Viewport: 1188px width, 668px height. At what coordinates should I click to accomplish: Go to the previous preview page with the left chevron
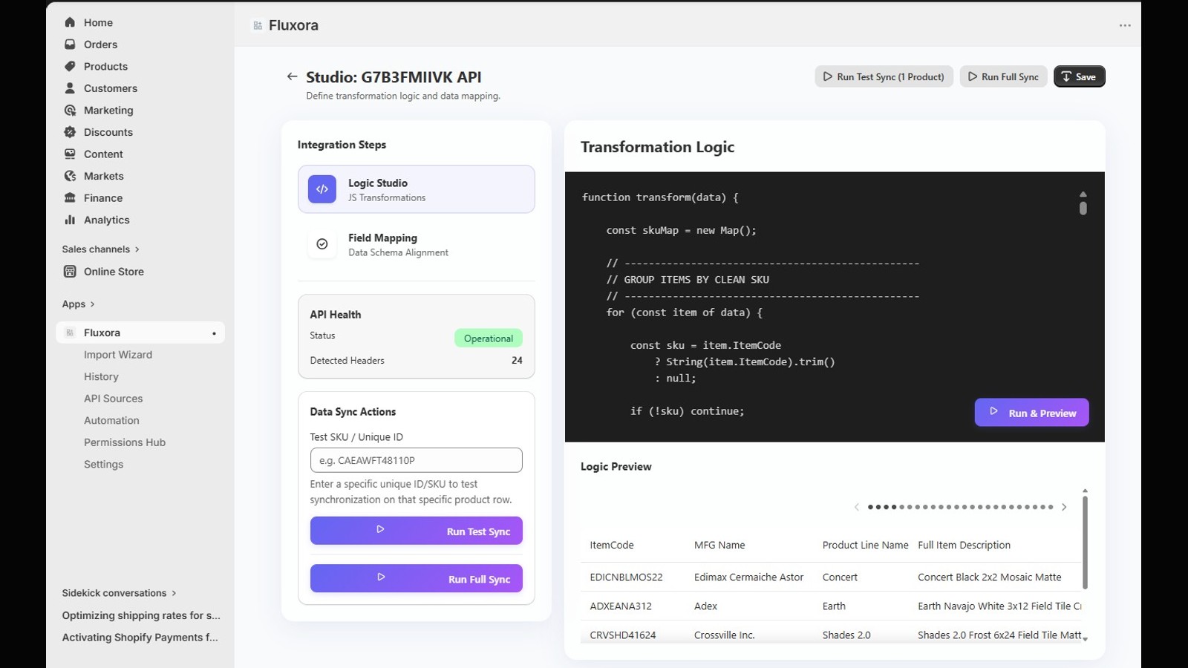(856, 507)
